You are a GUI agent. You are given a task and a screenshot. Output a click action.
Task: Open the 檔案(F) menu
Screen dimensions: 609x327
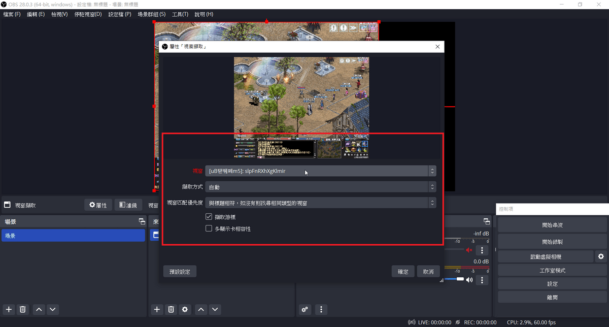12,14
